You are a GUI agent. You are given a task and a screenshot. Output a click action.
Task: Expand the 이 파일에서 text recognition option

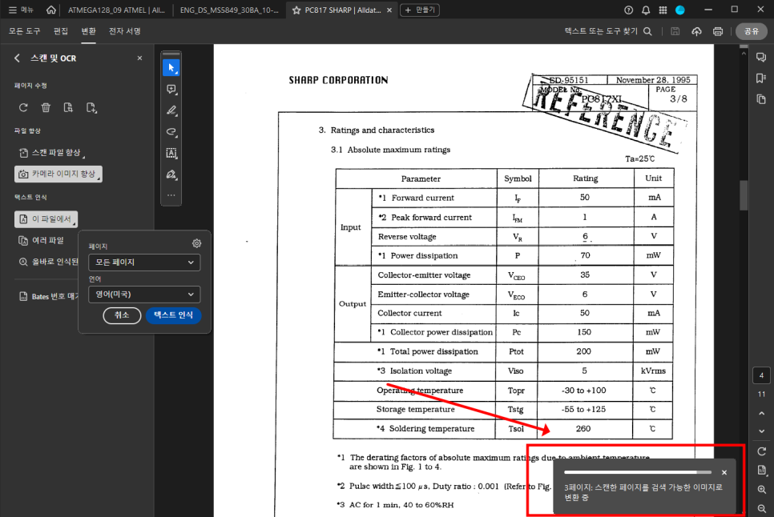pos(46,218)
